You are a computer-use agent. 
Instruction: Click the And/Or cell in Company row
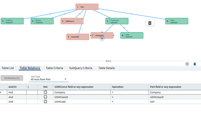(17, 92)
